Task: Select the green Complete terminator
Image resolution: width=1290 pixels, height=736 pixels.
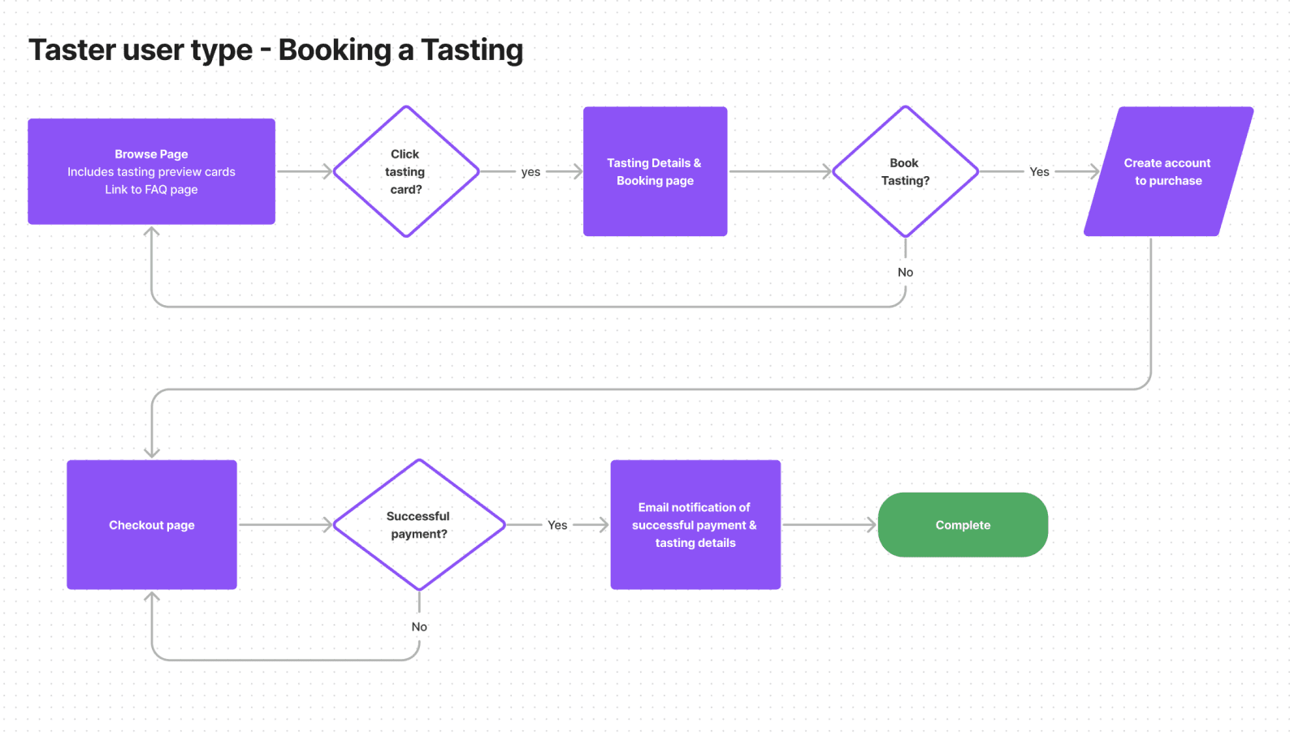Action: pos(963,524)
